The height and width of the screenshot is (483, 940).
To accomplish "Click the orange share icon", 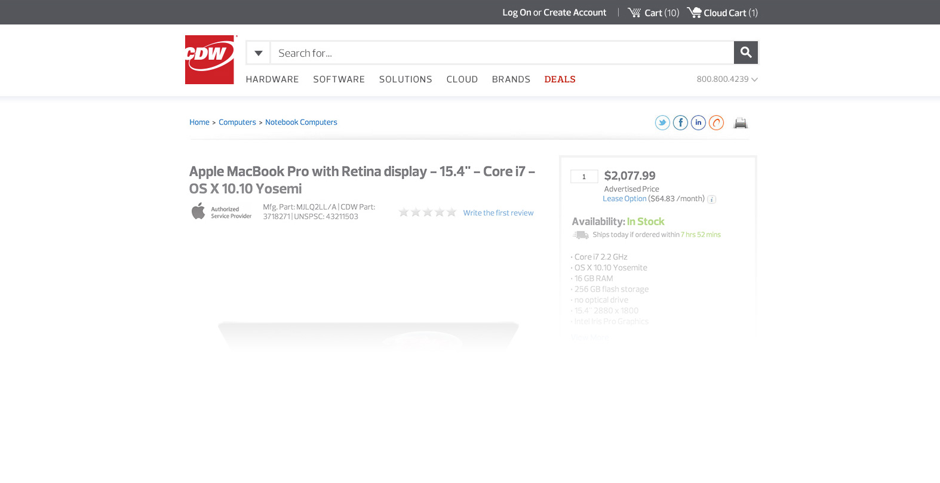I will tap(716, 123).
